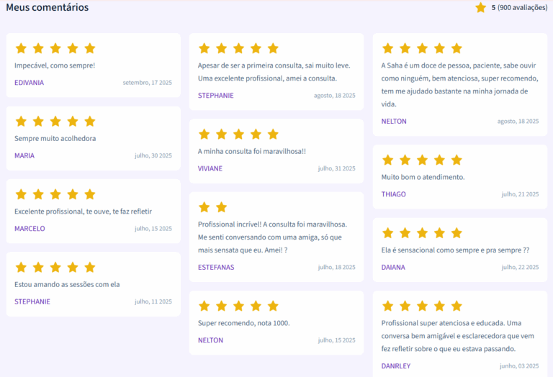Viewport: 553px width, 377px height.
Task: Open the VIVIANE reviewer name
Action: click(x=210, y=168)
